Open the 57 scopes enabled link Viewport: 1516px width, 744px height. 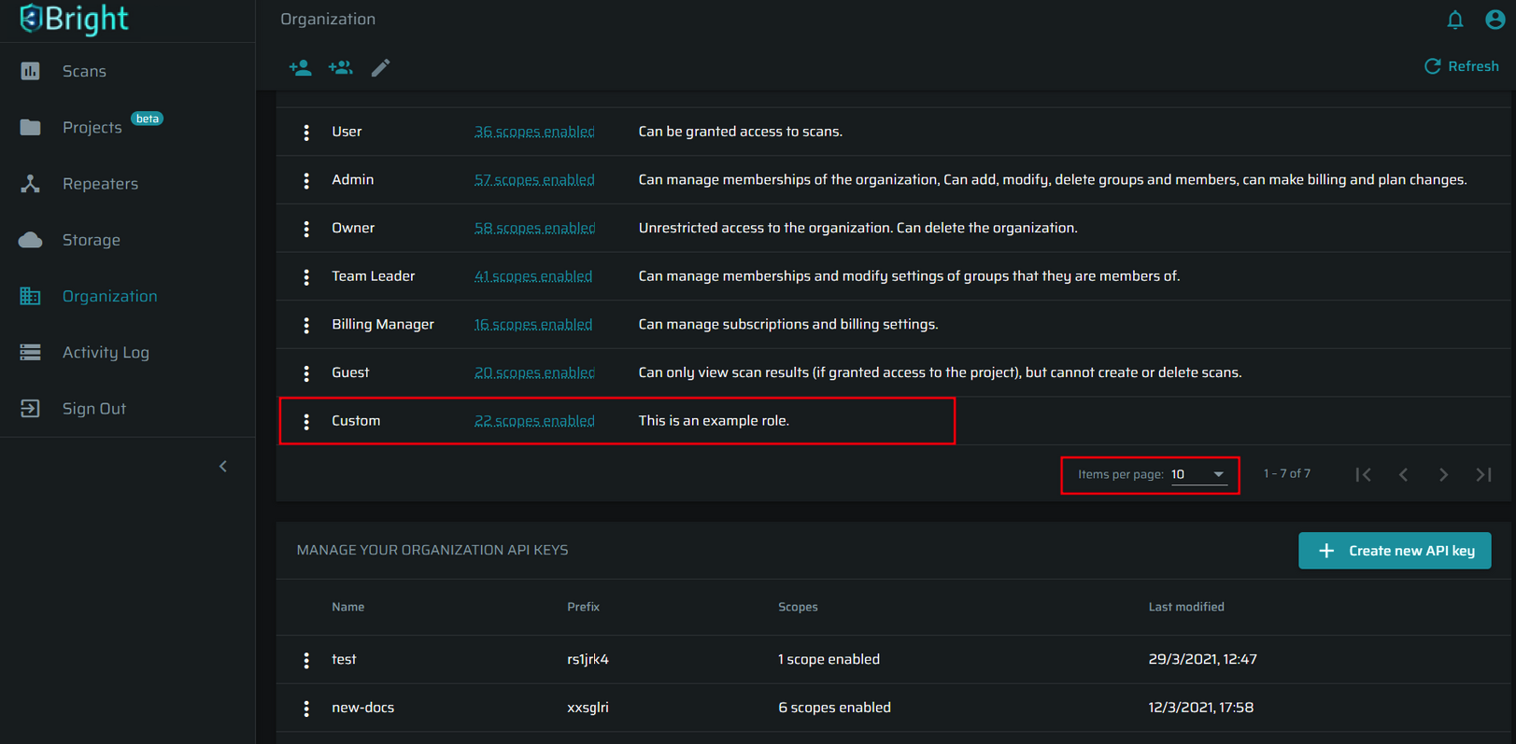534,179
